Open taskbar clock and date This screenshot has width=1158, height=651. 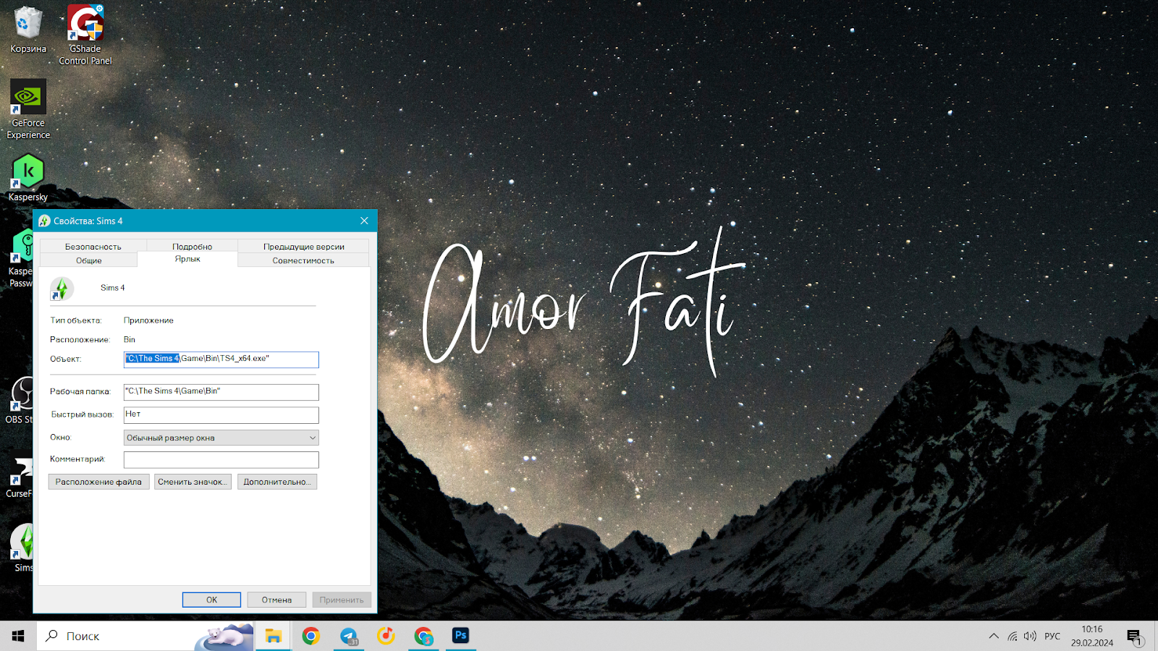tap(1092, 636)
